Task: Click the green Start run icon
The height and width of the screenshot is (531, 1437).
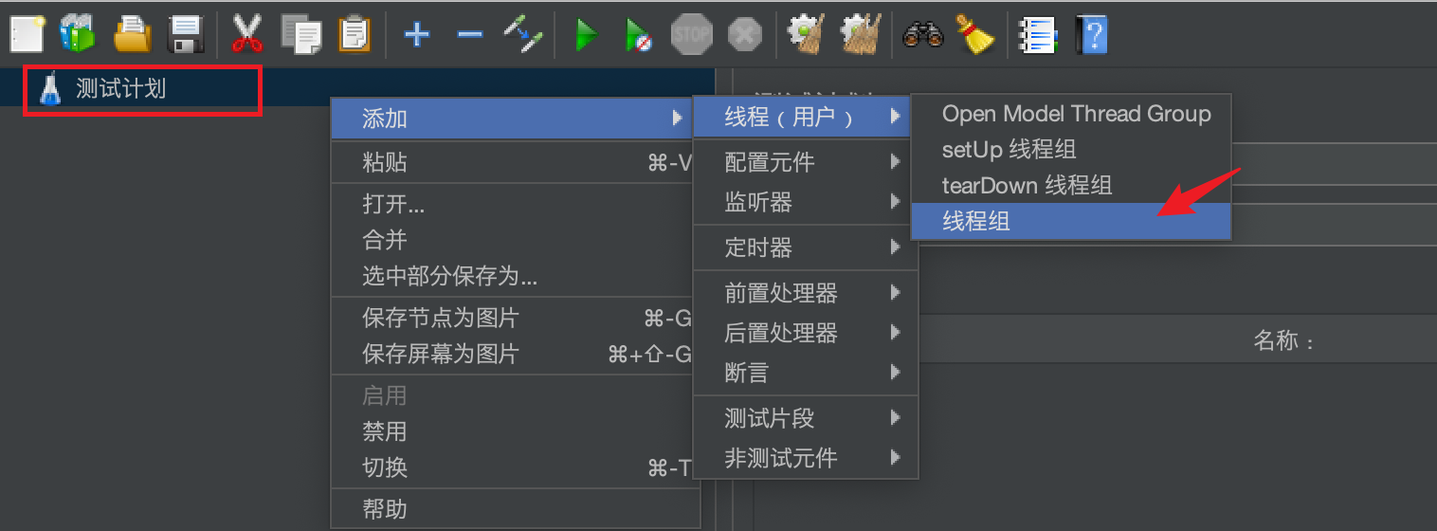Action: click(x=587, y=35)
